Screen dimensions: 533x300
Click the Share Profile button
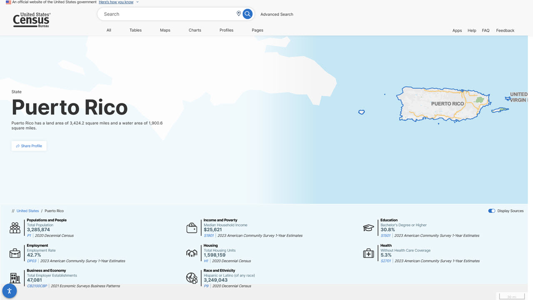click(x=29, y=146)
